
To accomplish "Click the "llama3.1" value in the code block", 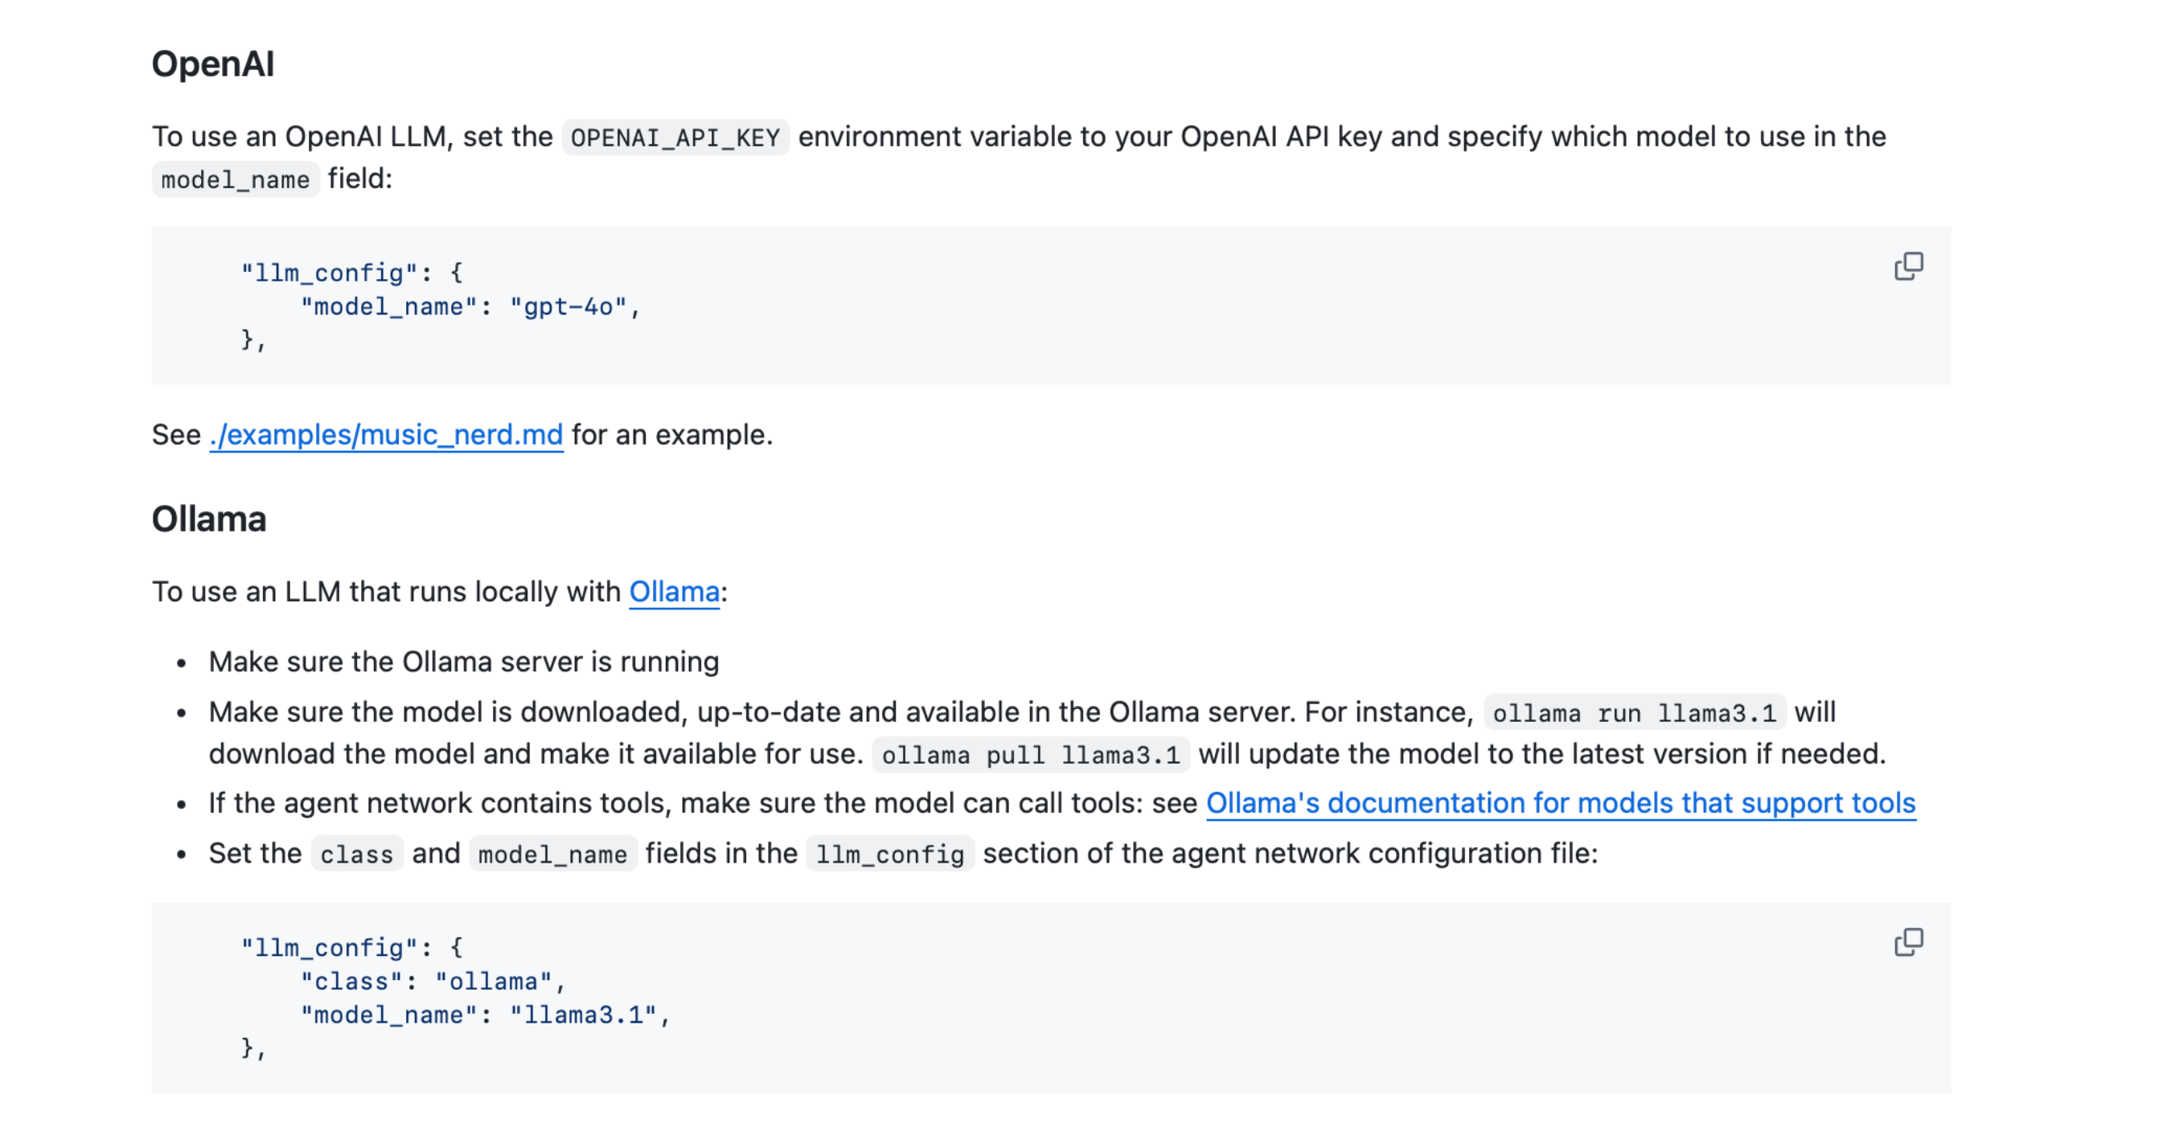I will pyautogui.click(x=582, y=1015).
